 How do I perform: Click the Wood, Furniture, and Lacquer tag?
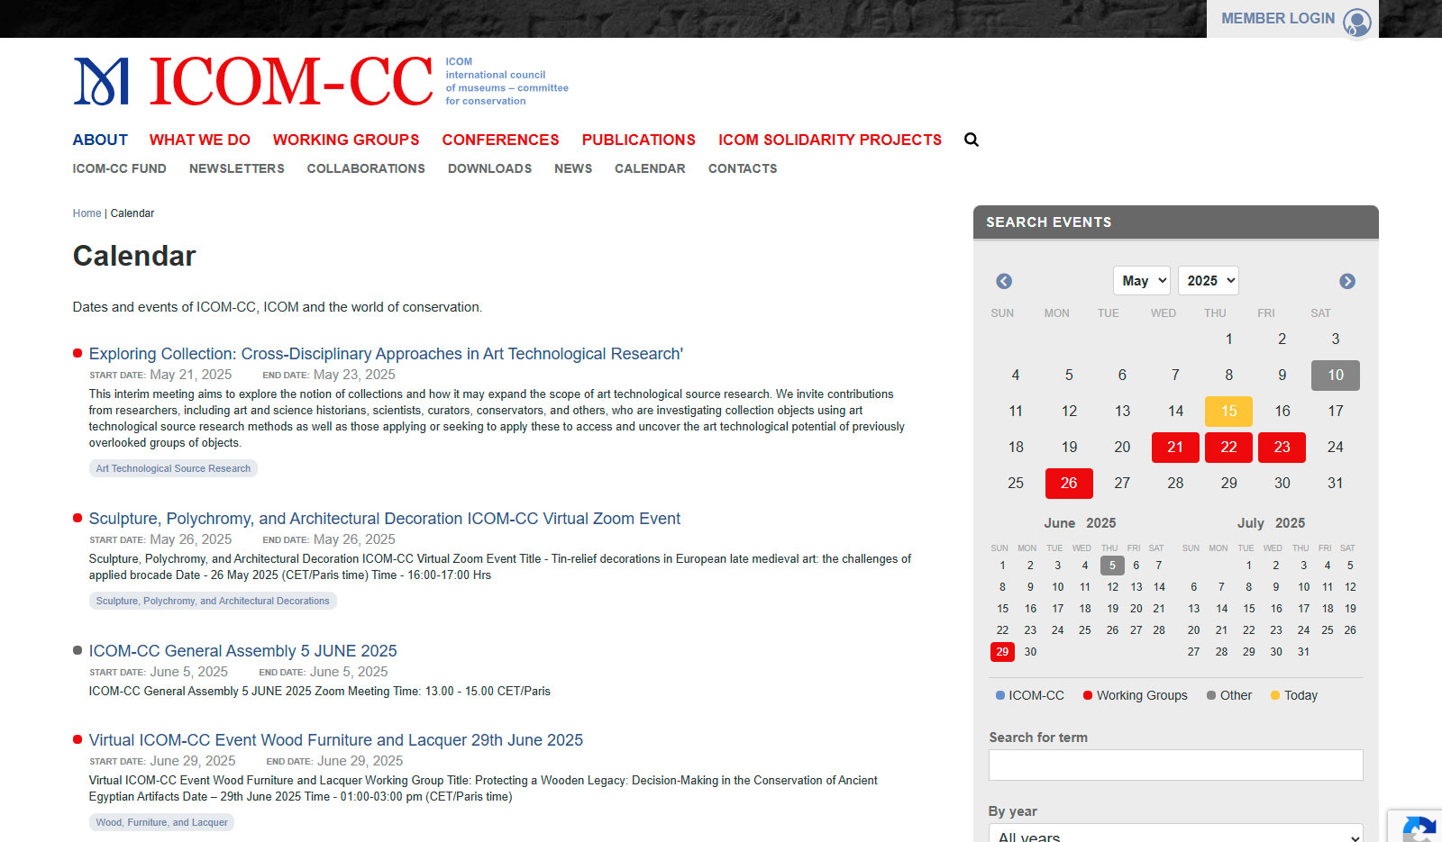coord(161,822)
